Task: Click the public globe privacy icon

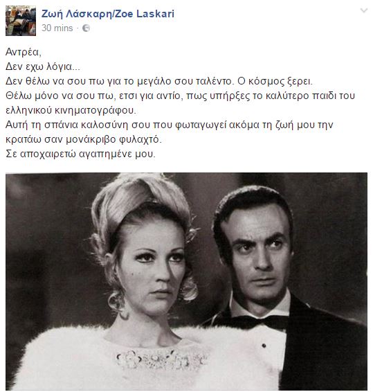Action: (86, 28)
